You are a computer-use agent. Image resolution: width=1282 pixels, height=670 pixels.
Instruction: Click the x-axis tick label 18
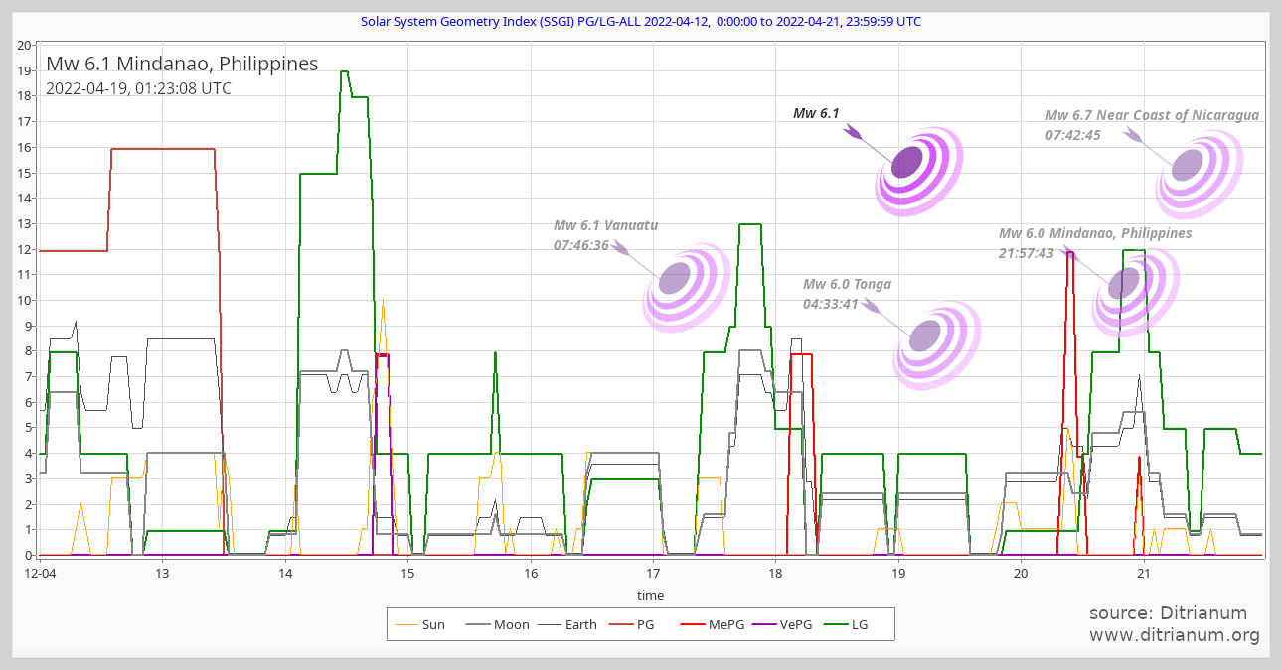[x=775, y=573]
